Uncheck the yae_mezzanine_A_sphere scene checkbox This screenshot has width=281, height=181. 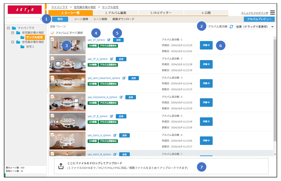(x=52, y=97)
